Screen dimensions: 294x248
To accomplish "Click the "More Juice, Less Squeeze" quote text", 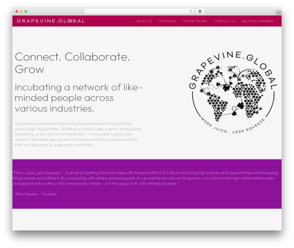I will pyautogui.click(x=145, y=178).
